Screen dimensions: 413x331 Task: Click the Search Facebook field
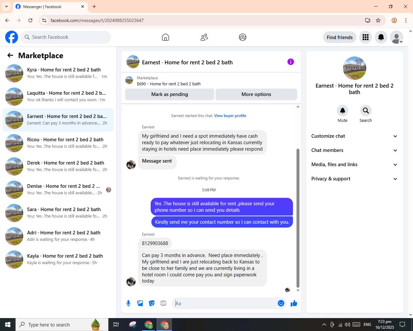tap(66, 37)
